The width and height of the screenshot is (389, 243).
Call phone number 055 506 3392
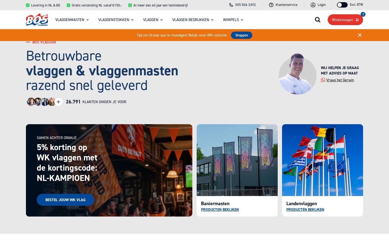(x=245, y=5)
